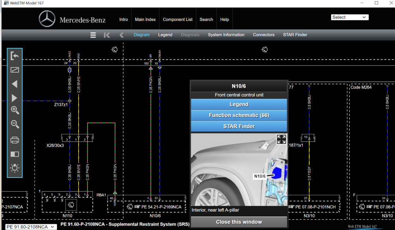Click the locator icon above the Z137z1 section
395x230 pixels.
[115, 49]
